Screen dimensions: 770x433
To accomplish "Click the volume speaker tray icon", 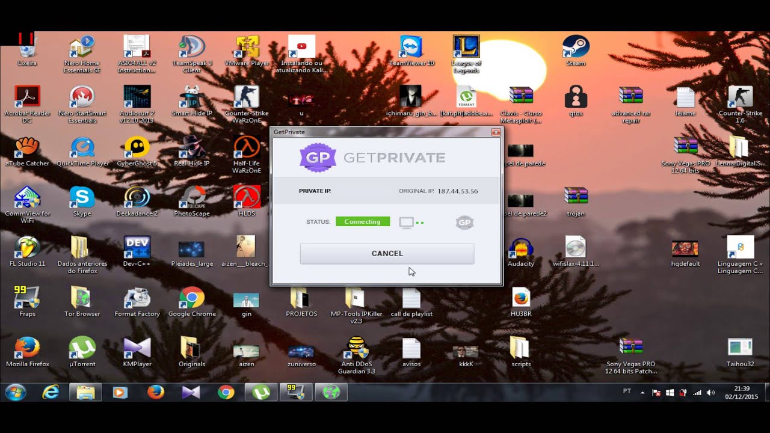I will pos(710,393).
